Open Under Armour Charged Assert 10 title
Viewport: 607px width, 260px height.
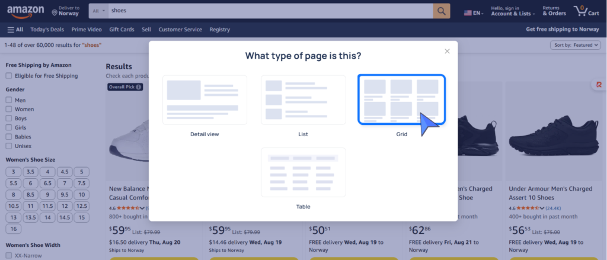pos(551,193)
